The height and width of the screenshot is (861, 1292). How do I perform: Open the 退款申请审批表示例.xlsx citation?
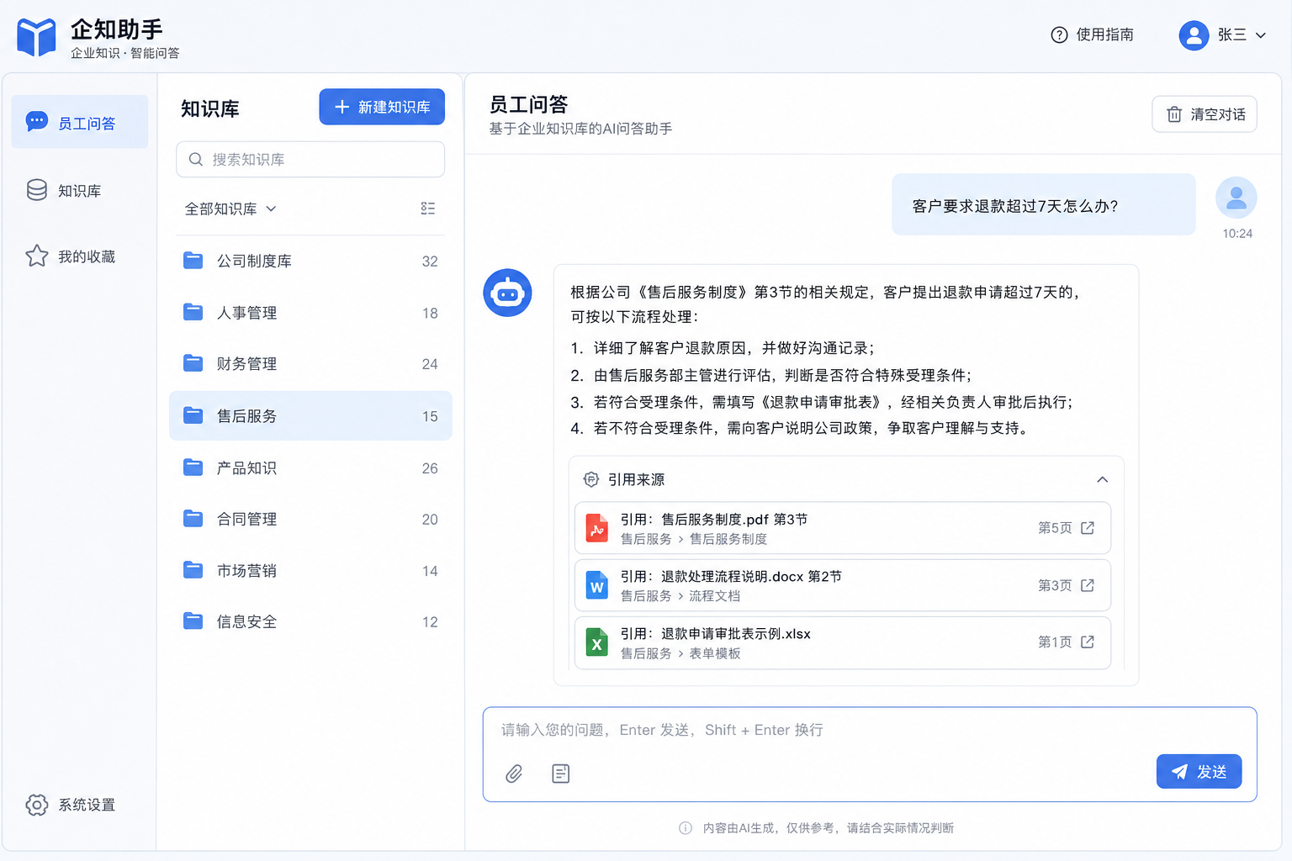pos(843,642)
